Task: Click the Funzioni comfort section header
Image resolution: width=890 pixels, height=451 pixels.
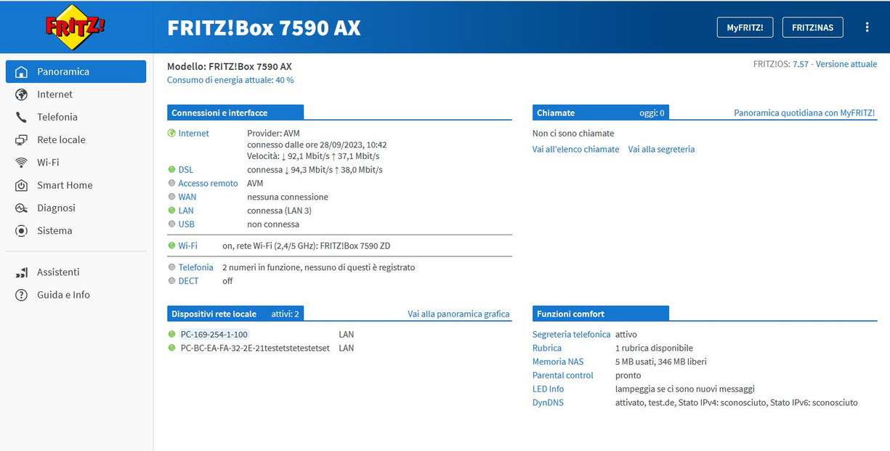Action: click(x=600, y=314)
